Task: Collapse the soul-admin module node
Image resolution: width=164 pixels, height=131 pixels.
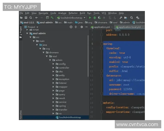Action: (x=27, y=33)
